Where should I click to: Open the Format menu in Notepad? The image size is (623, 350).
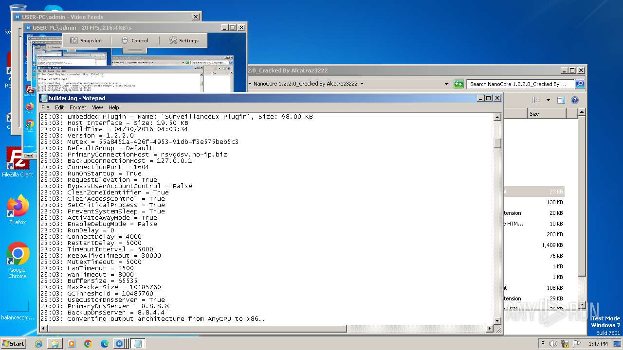point(78,107)
